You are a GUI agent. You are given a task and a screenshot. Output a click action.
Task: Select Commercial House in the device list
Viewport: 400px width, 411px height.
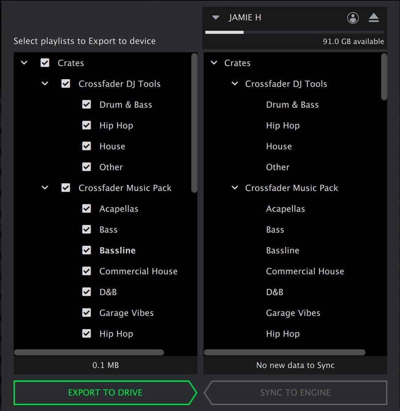(305, 271)
